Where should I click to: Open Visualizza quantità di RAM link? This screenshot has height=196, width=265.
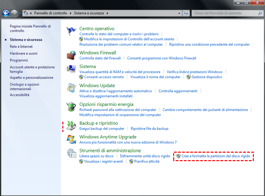coord(120,72)
